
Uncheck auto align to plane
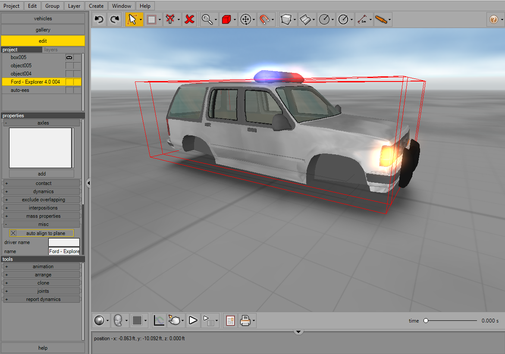[13, 233]
